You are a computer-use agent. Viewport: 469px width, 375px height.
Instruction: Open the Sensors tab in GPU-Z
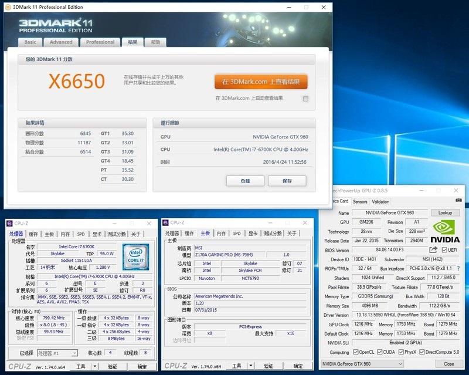point(360,201)
